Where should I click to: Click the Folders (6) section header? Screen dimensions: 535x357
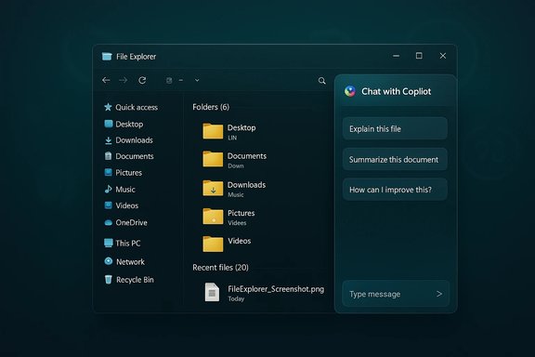[x=211, y=107]
